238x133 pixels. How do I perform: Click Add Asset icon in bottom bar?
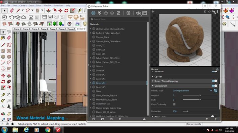click(x=94, y=119)
